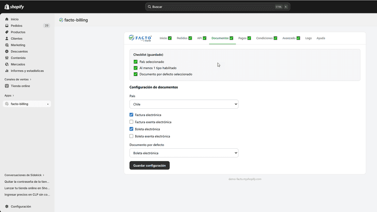The image size is (377, 212).
Task: Switch to the Pagos tab
Action: [x=245, y=38]
